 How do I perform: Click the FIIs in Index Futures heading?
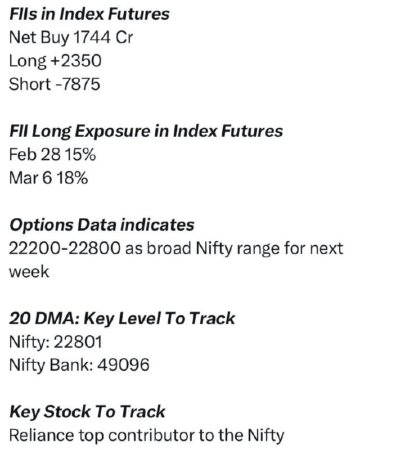(89, 14)
